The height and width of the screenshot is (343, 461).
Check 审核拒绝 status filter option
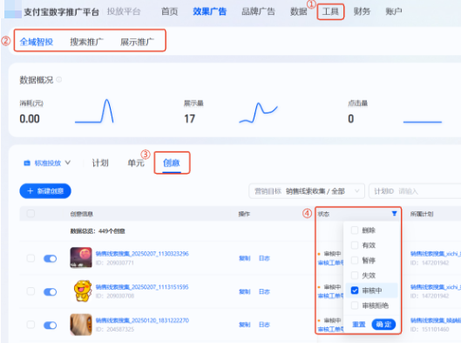(355, 305)
